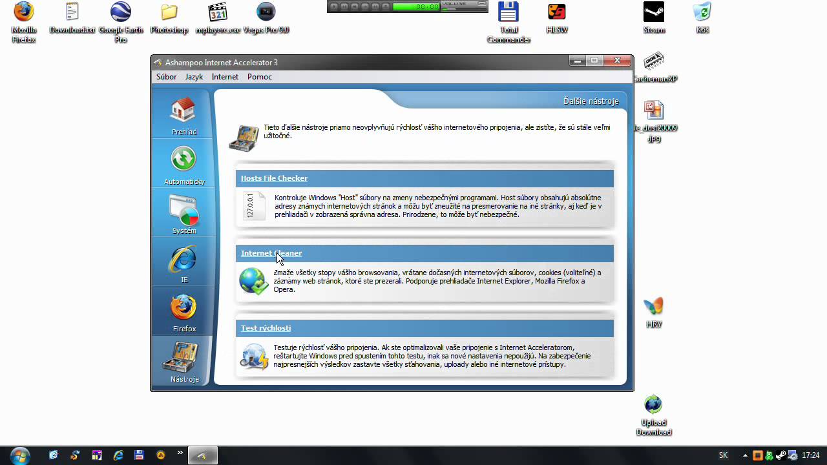Viewport: 827px width, 465px height.
Task: Select Vegas Pro 9.0 desktop icon
Action: 266,18
